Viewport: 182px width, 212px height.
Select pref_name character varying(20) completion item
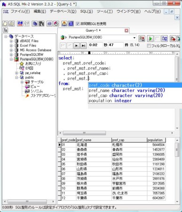point(135,90)
